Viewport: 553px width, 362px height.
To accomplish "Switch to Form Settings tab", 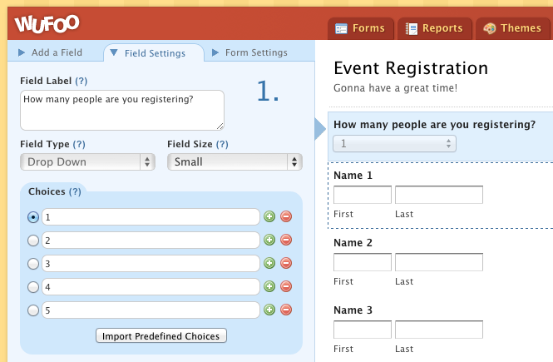I will click(249, 52).
